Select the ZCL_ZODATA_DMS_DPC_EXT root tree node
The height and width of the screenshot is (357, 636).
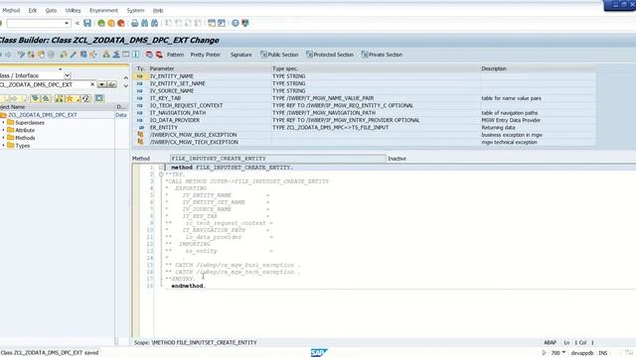43,115
